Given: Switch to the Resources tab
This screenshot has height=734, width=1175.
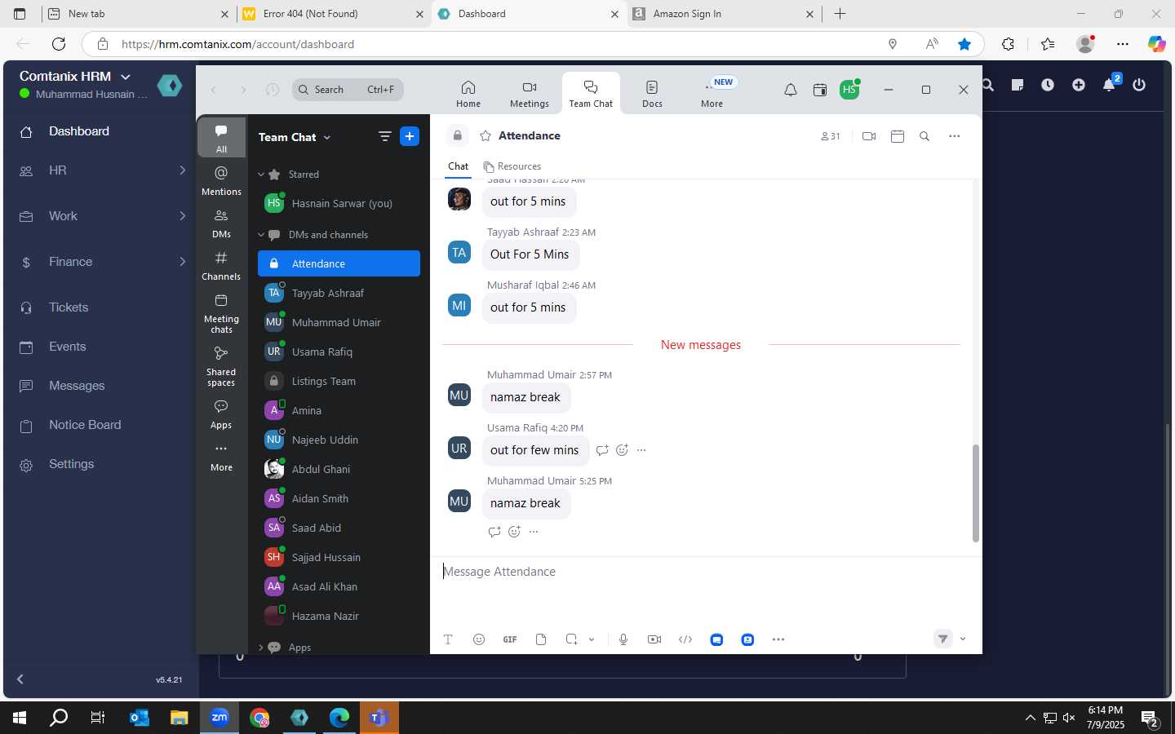Looking at the screenshot, I should click(x=512, y=166).
